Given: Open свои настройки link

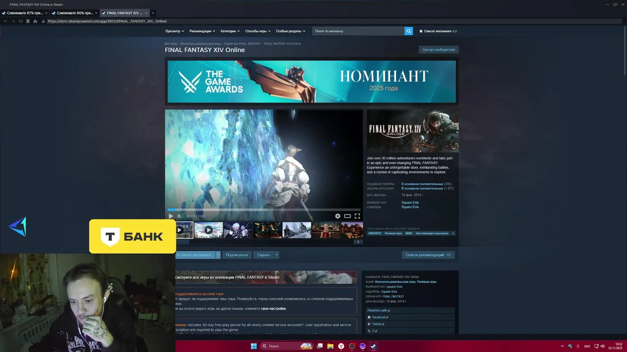Looking at the screenshot, I should click(x=273, y=308).
